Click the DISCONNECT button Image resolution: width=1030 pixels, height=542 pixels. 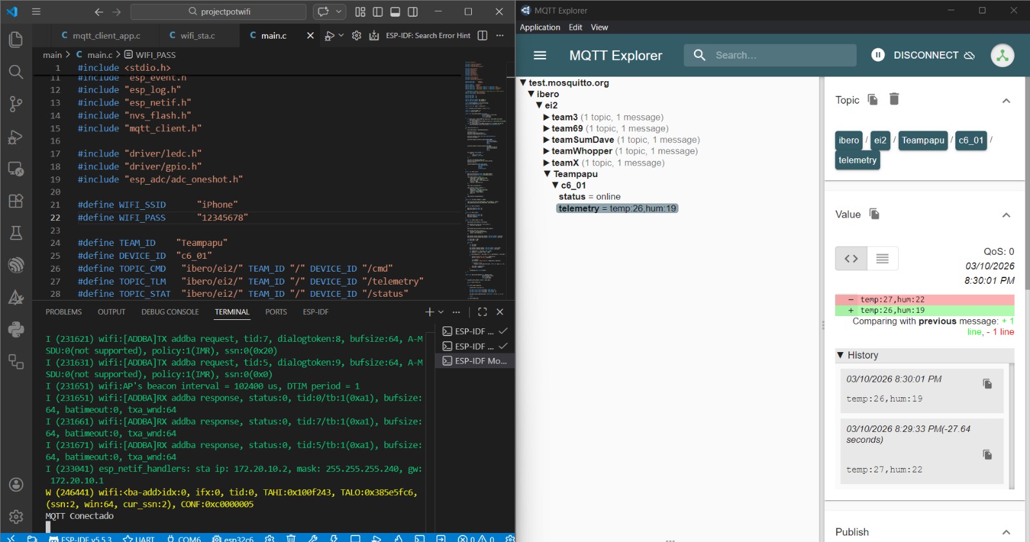(924, 55)
